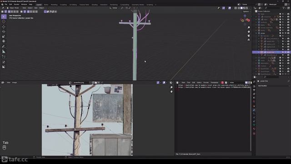Open the Render properties tab icon
Viewport: 291px width, 164px height.
click(x=254, y=87)
